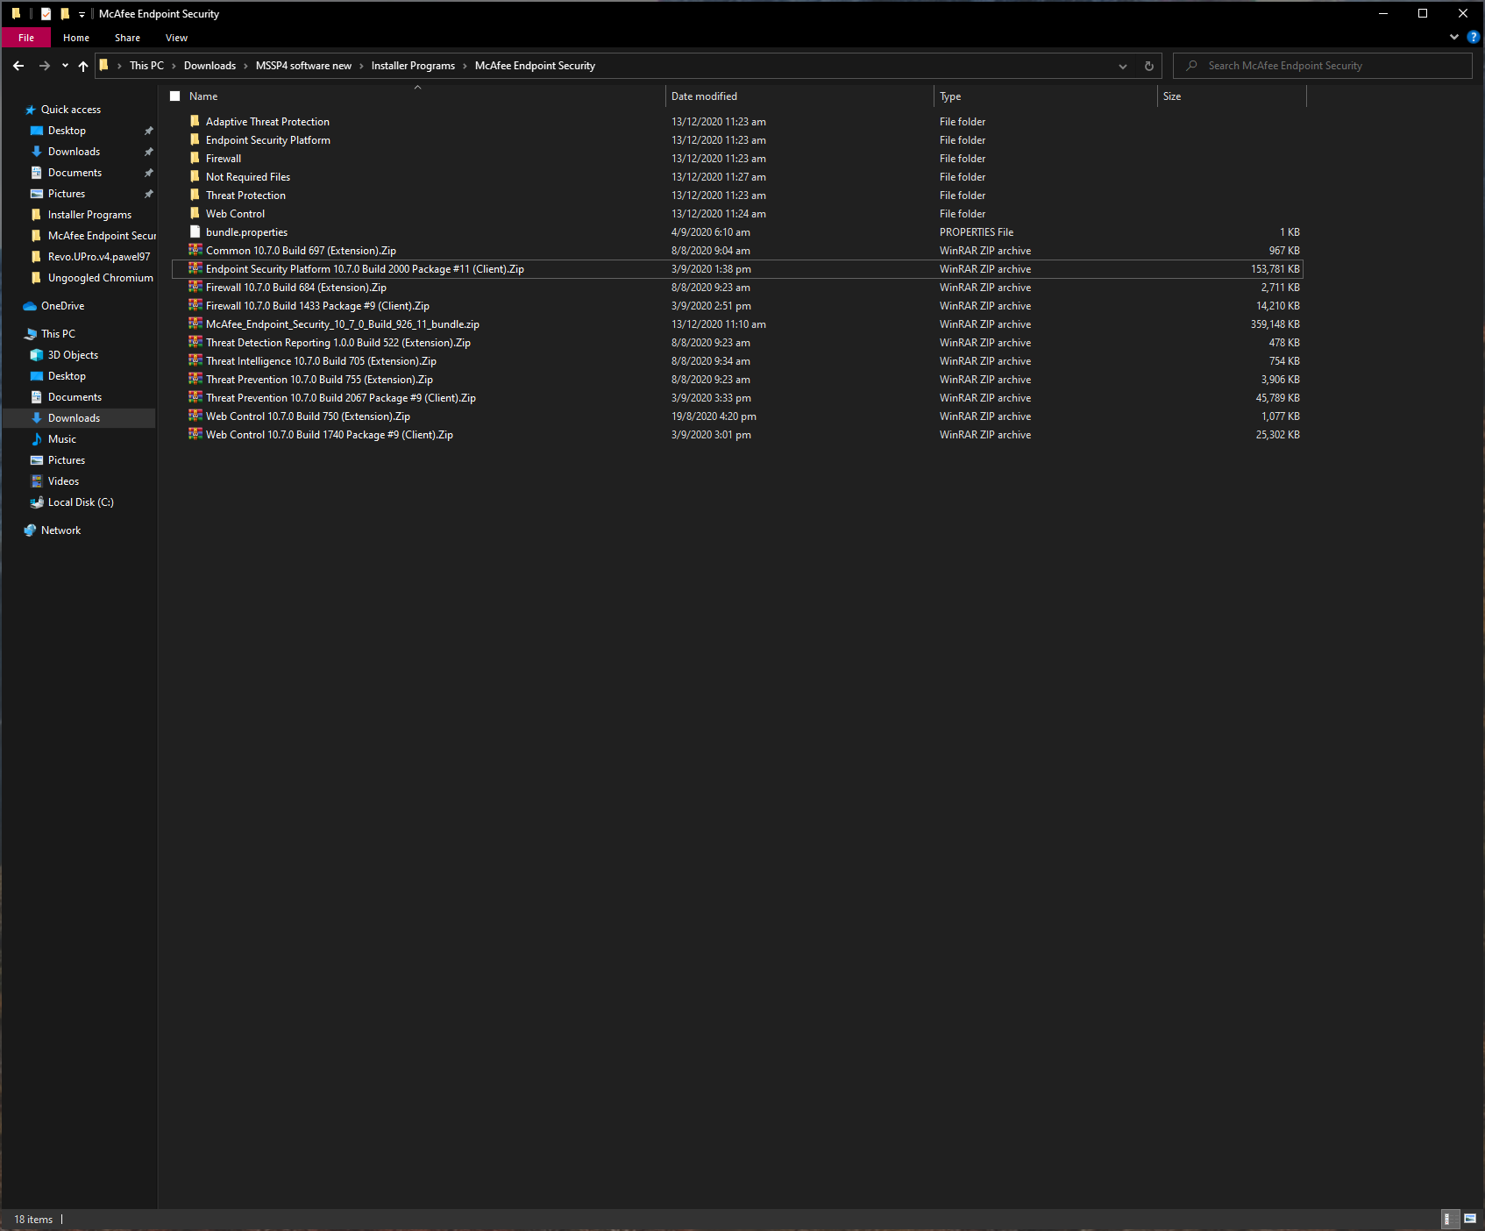This screenshot has height=1231, width=1485.
Task: Select the bundle.properties file icon
Action: click(195, 232)
